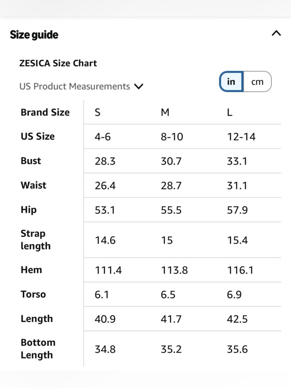Select the S brand size column header
The width and height of the screenshot is (291, 388).
coord(97,112)
